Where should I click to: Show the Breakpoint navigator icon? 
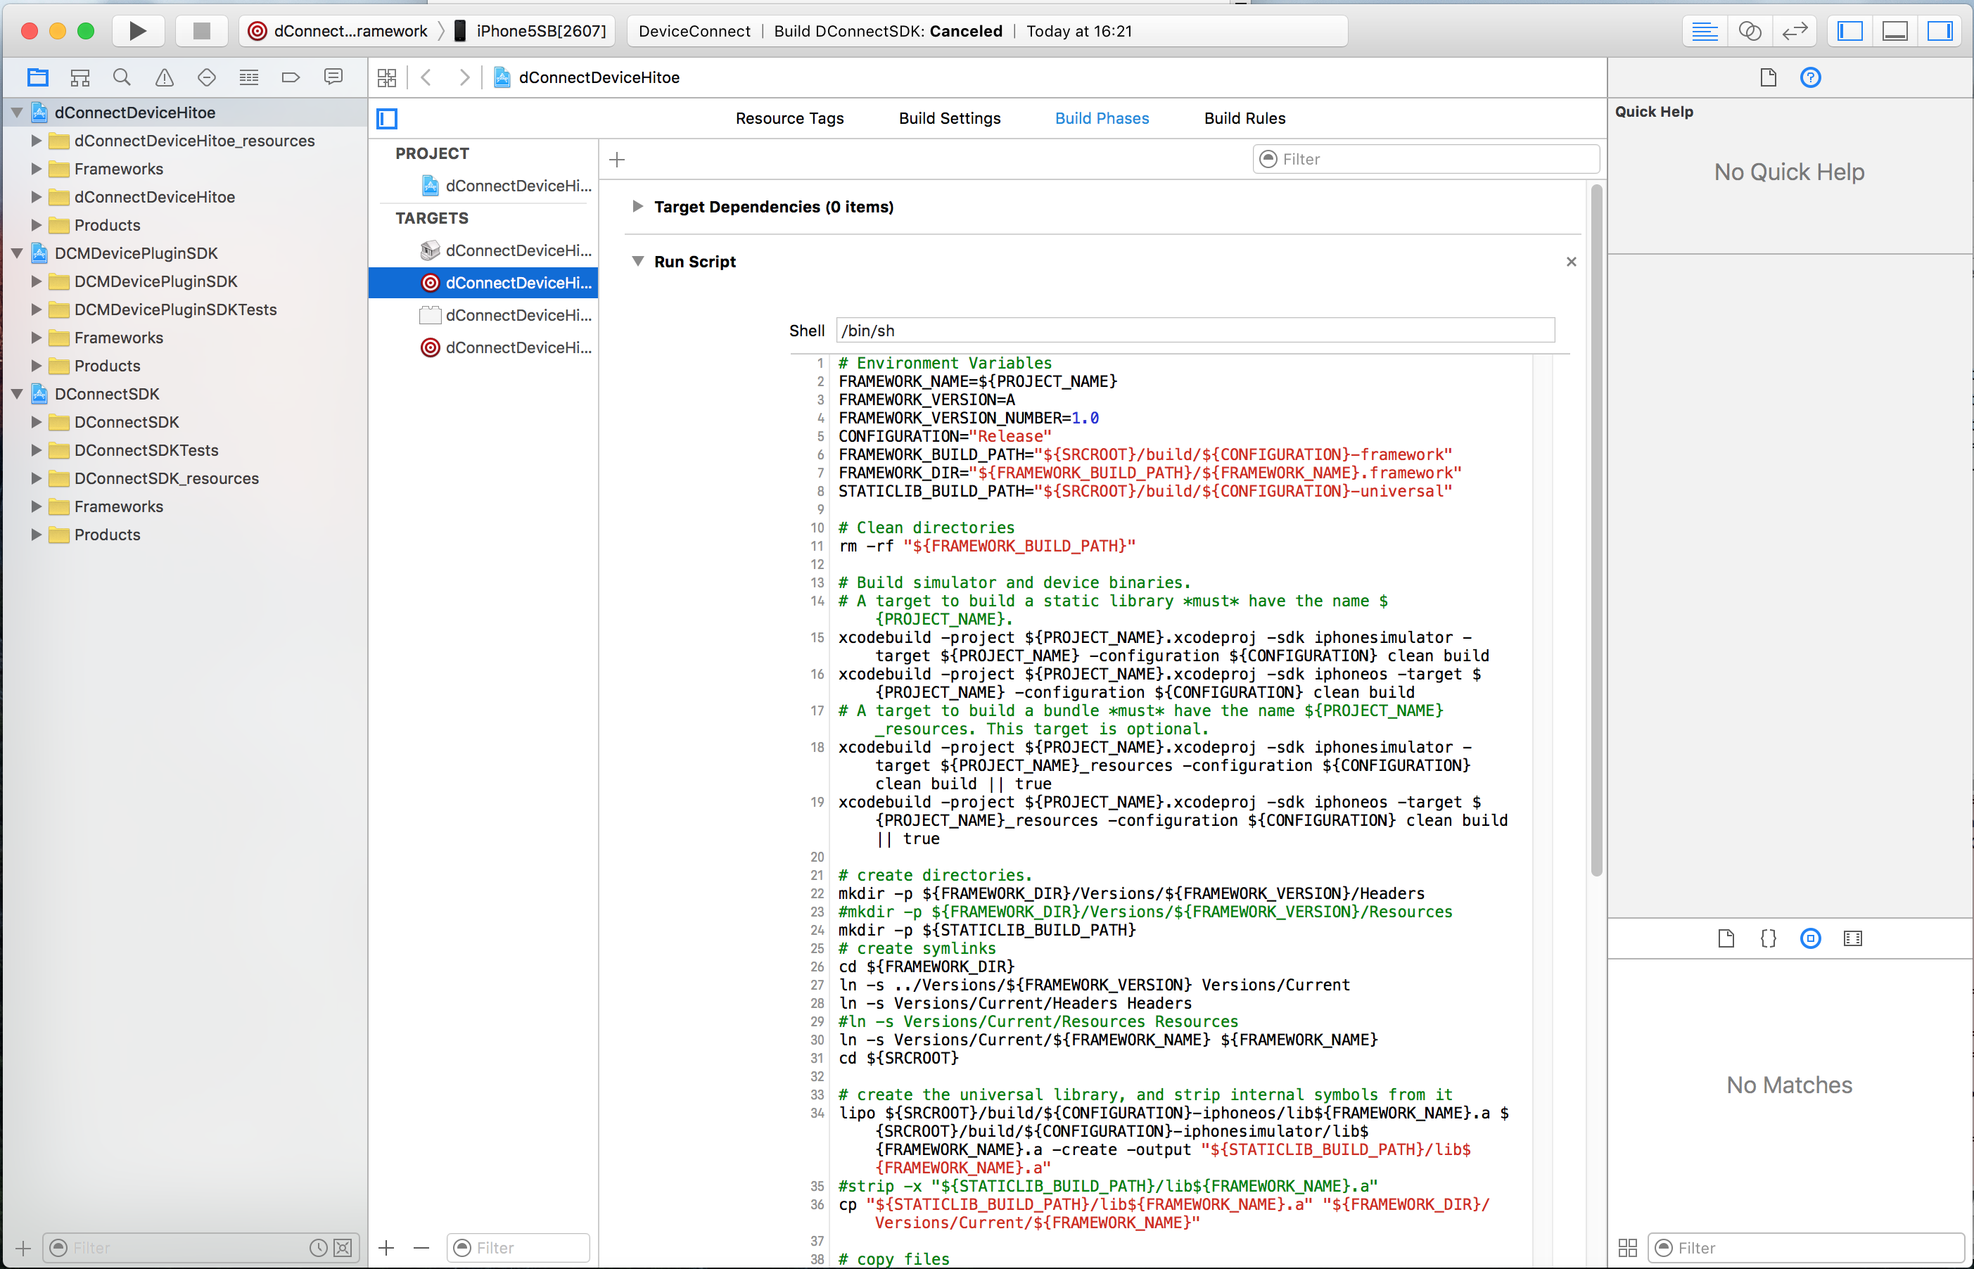pos(290,77)
